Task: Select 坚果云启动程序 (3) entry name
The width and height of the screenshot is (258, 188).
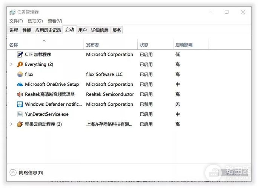Action: pos(43,124)
